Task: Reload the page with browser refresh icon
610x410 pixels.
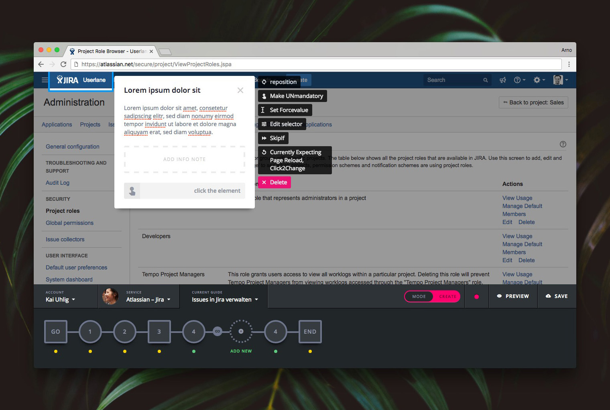Action: (63, 64)
